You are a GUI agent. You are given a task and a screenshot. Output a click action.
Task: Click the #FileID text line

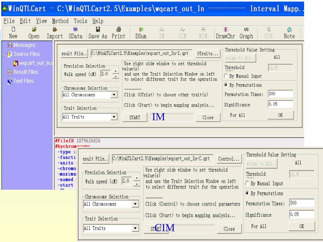78,141
